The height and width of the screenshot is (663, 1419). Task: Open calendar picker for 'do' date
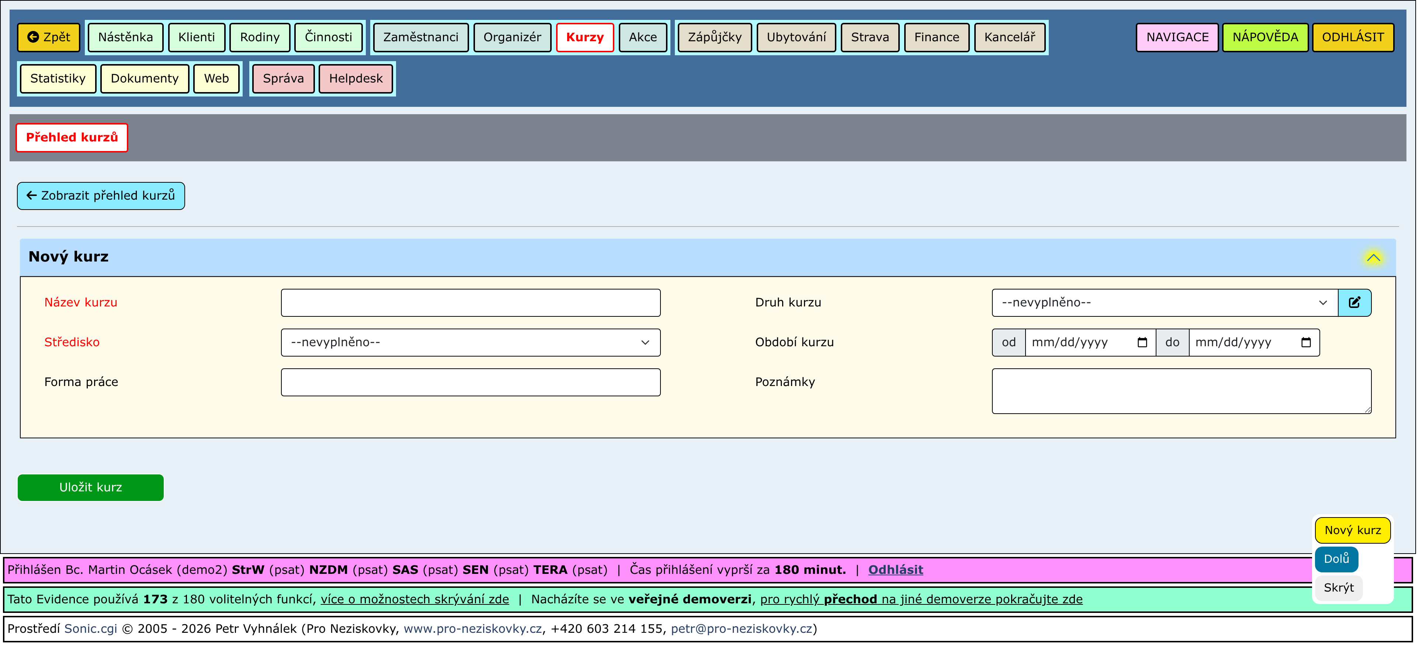1305,342
